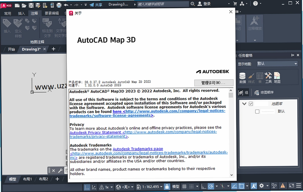Open the Data icon in the task pane
Image resolution: width=303 pixels, height=192 pixels.
[243, 78]
